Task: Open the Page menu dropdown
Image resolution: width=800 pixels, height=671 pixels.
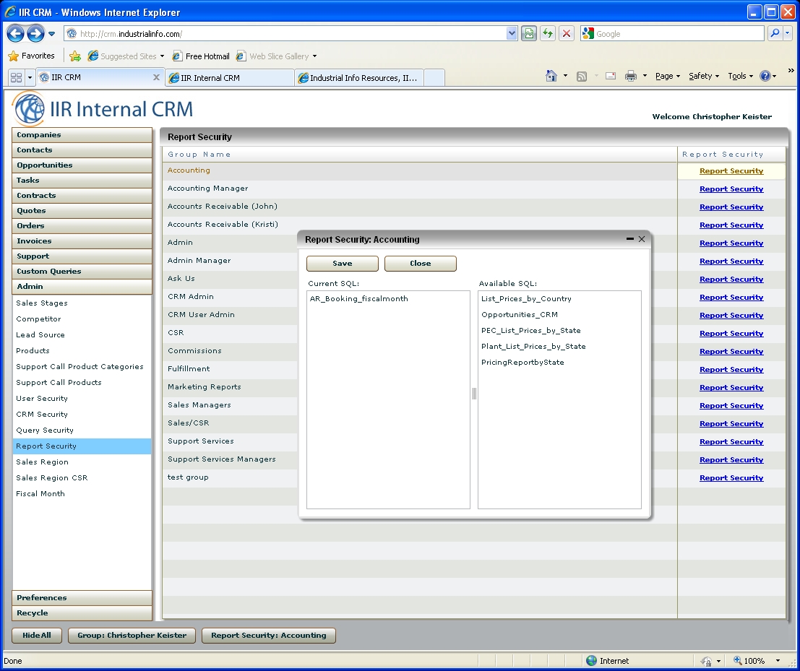Action: (x=667, y=76)
